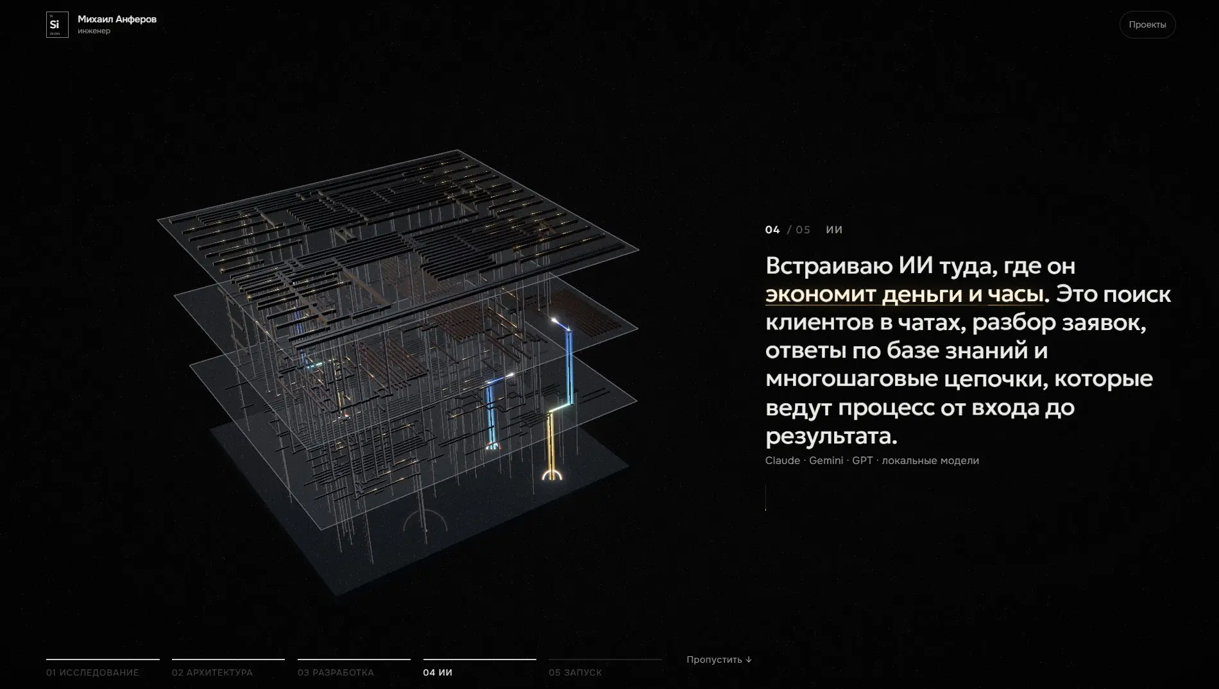Click the инженер subtitle under the name
1219x689 pixels.
94,31
